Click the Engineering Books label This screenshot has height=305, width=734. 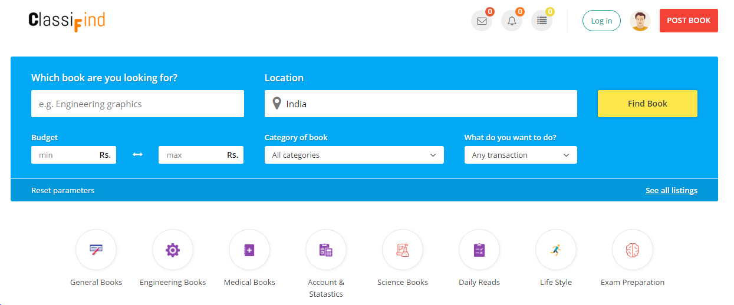pyautogui.click(x=173, y=282)
